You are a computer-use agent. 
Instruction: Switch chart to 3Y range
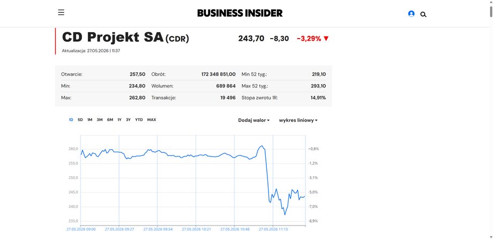(128, 120)
